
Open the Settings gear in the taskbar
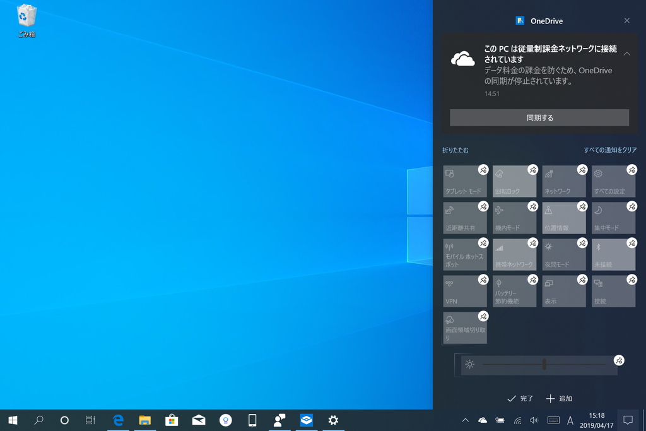(x=333, y=420)
